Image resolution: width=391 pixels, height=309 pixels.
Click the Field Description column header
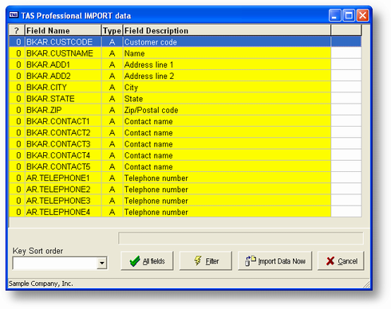click(x=227, y=30)
